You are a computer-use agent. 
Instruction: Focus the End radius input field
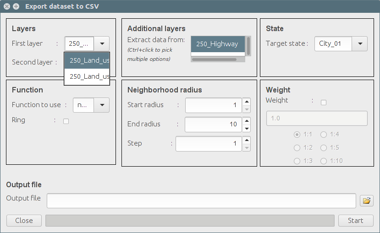click(x=213, y=125)
